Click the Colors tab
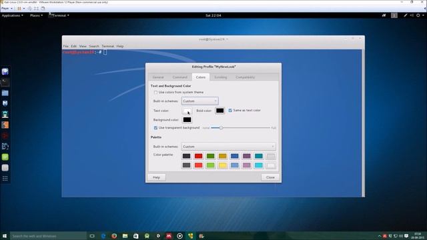427x240 pixels. click(201, 77)
